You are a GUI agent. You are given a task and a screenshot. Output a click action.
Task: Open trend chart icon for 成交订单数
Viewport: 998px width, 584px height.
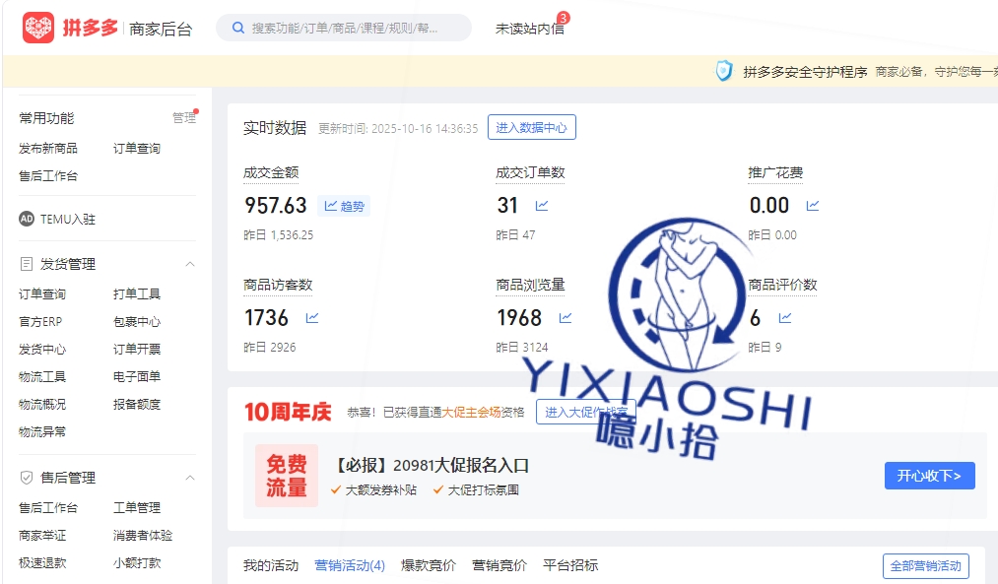point(542,206)
